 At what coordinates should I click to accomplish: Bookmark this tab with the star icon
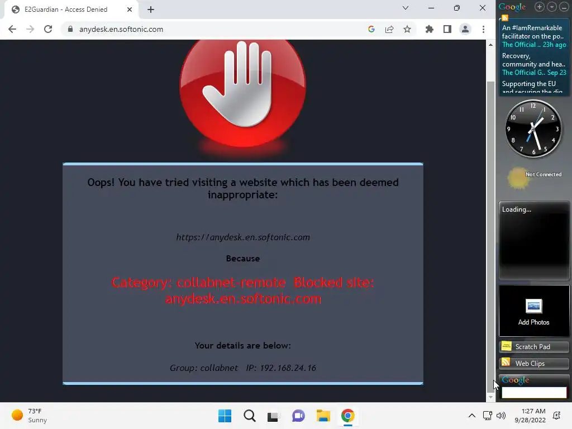[x=407, y=29]
